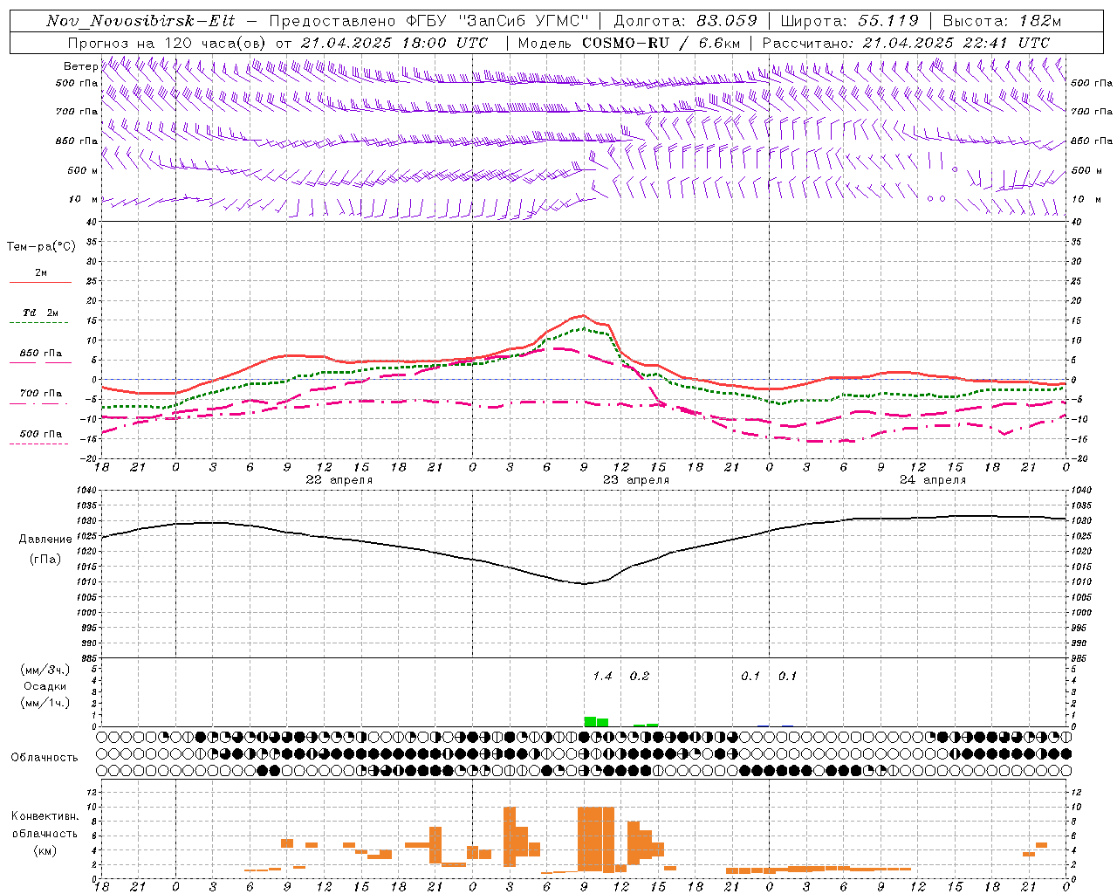Click the Тем-ра(°C) axis label

coord(41,247)
